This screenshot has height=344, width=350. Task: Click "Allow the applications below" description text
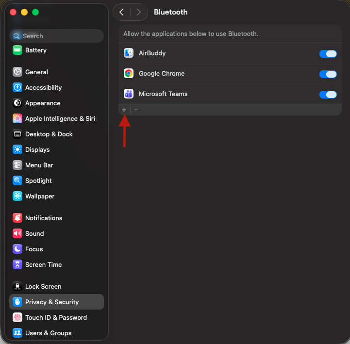(x=191, y=33)
